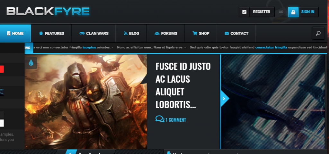Select the image pattern swatch

(x=2, y=92)
